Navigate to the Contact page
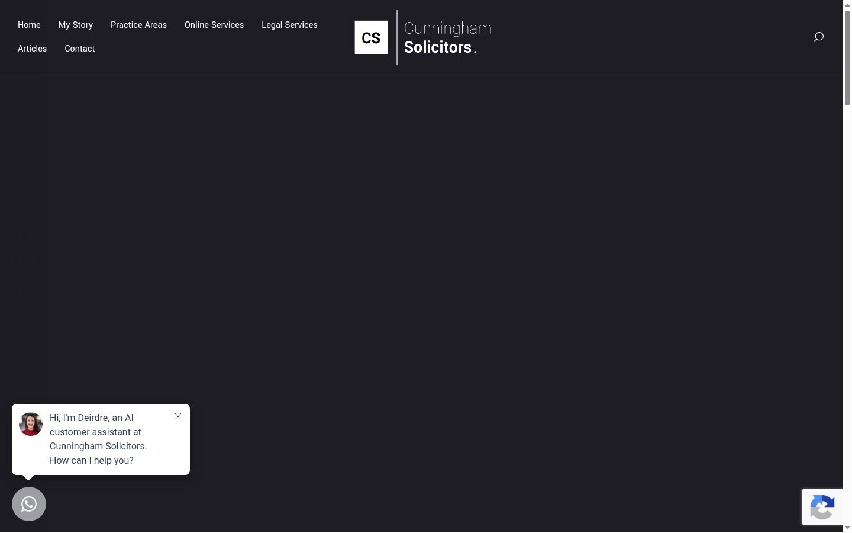852x533 pixels. coord(80,49)
